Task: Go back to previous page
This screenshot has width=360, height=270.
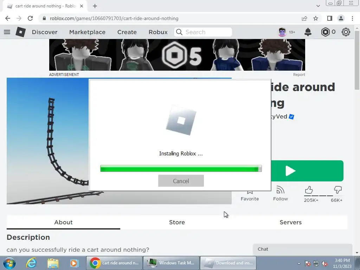Action: [8, 18]
